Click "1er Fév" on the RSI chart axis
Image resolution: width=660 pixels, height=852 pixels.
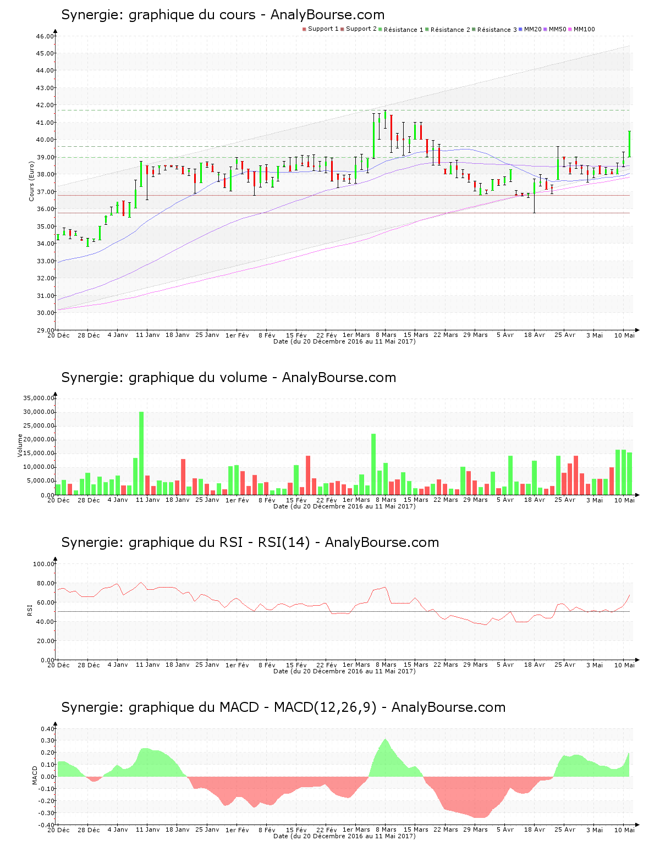coord(237,665)
